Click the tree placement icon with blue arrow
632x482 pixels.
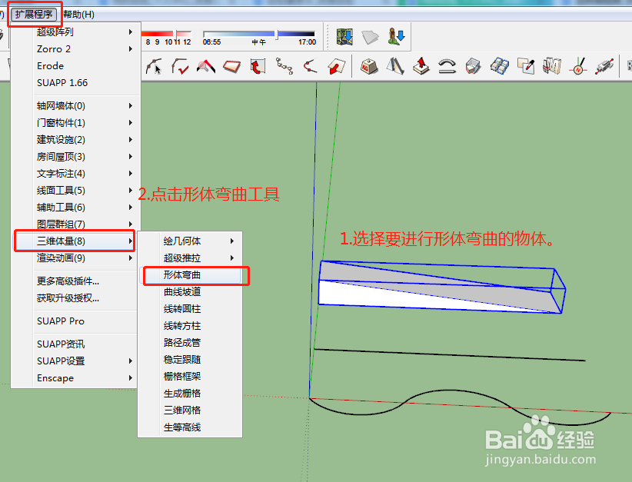[396, 36]
